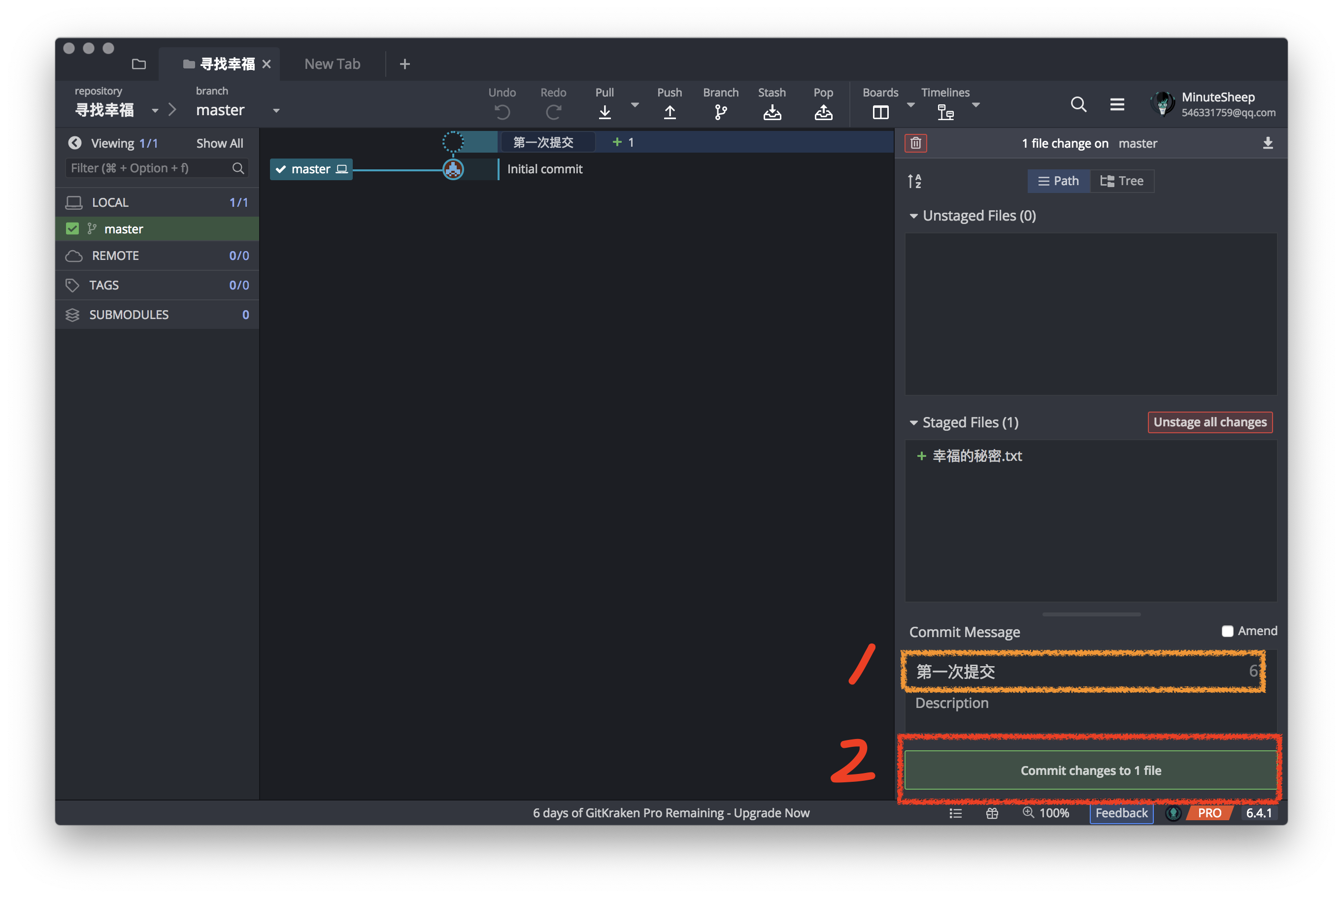This screenshot has width=1343, height=898.
Task: Open the REMOTE section in sidebar
Action: (x=115, y=256)
